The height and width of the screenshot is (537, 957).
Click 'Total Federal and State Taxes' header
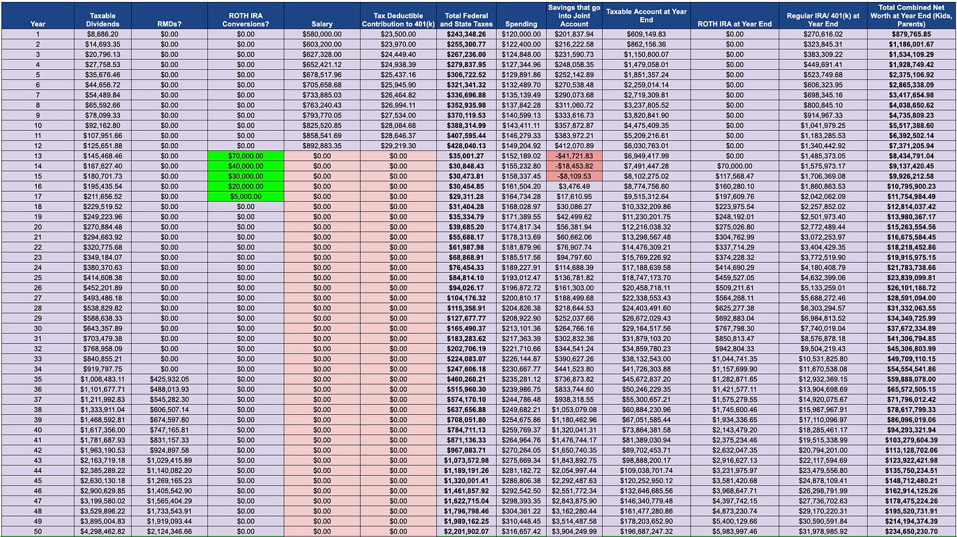[466, 16]
